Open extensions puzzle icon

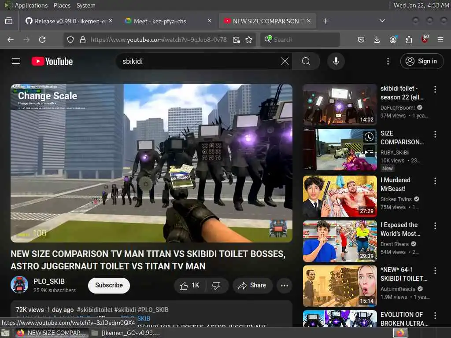(x=409, y=40)
